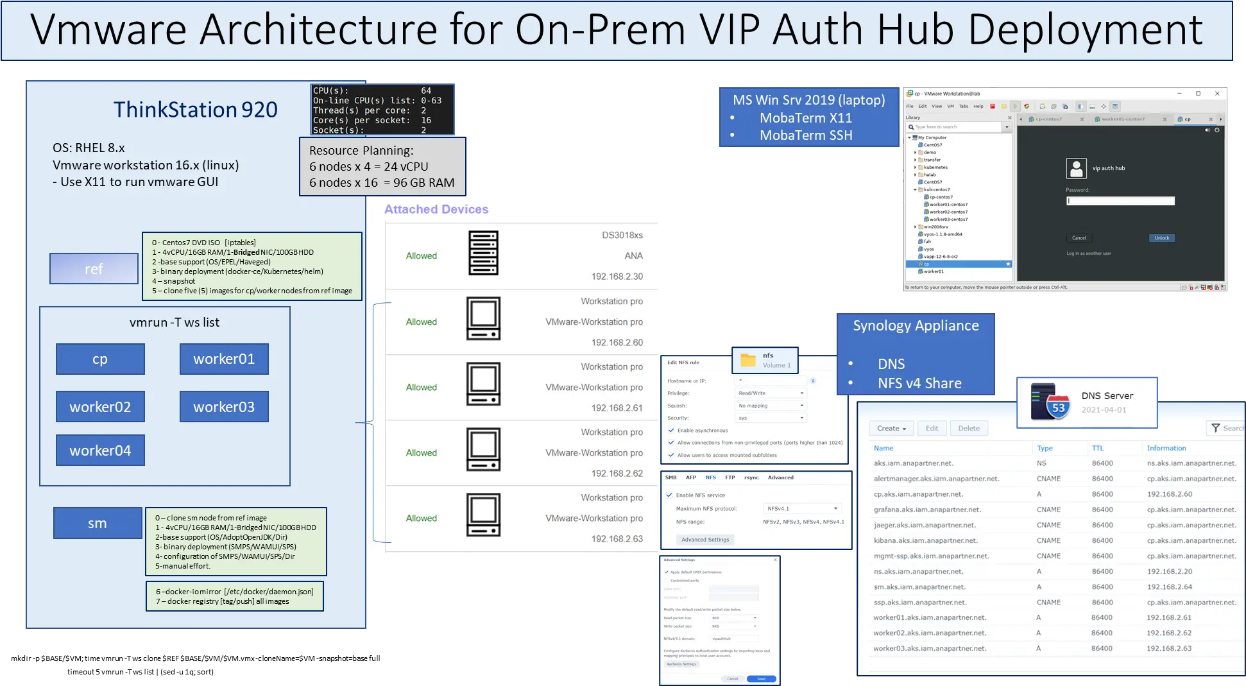The image size is (1246, 686).
Task: Open the Library search options dropdown arrow
Action: tap(1007, 127)
